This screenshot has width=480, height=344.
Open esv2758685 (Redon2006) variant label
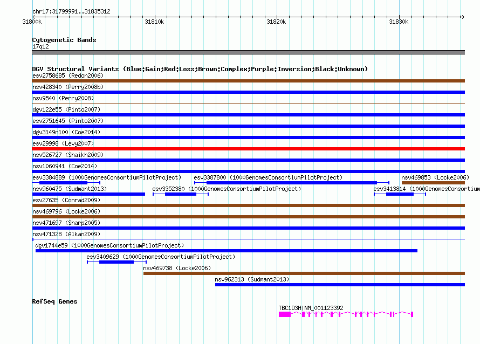pyautogui.click(x=68, y=75)
